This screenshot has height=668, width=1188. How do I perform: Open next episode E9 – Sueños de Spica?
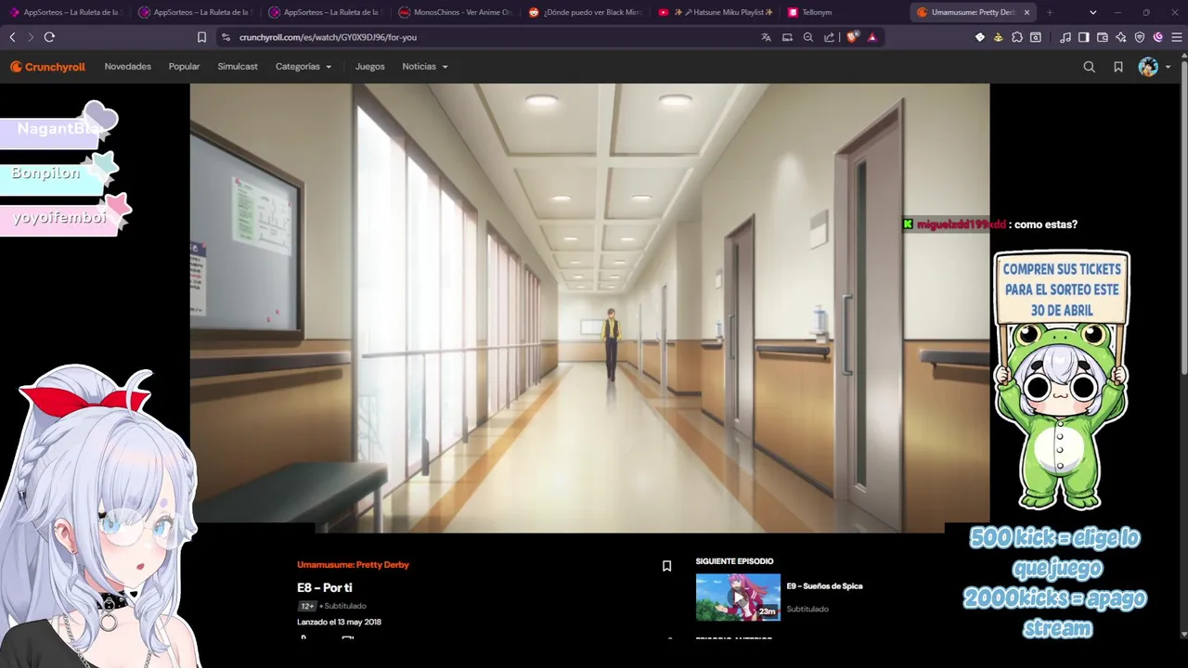click(824, 586)
